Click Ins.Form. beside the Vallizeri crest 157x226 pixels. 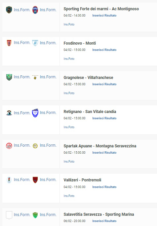pyautogui.click(x=22, y=180)
